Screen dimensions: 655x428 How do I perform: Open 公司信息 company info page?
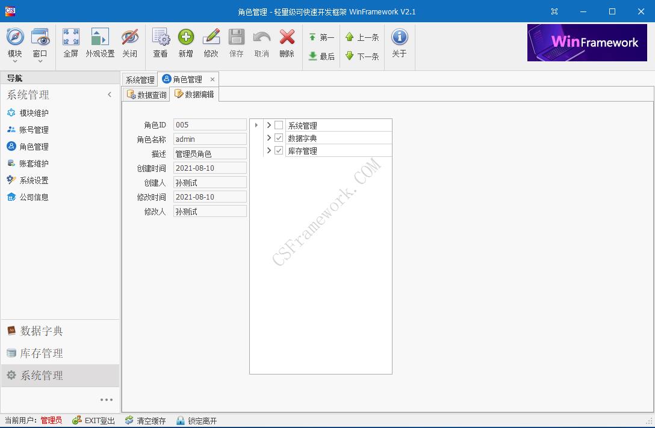point(33,197)
